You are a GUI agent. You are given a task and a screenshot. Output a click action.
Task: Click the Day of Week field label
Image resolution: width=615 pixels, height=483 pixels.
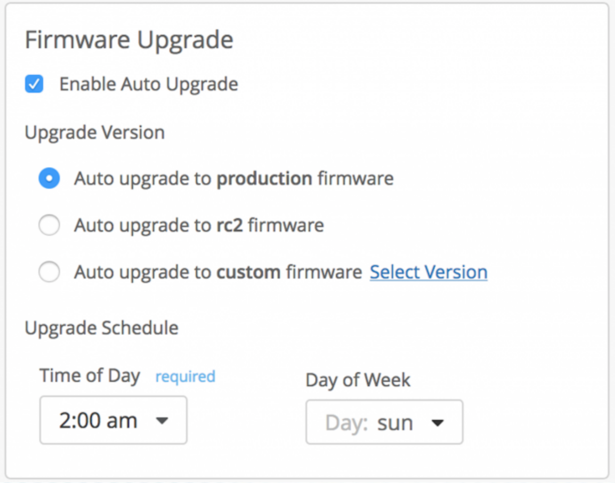pyautogui.click(x=358, y=380)
